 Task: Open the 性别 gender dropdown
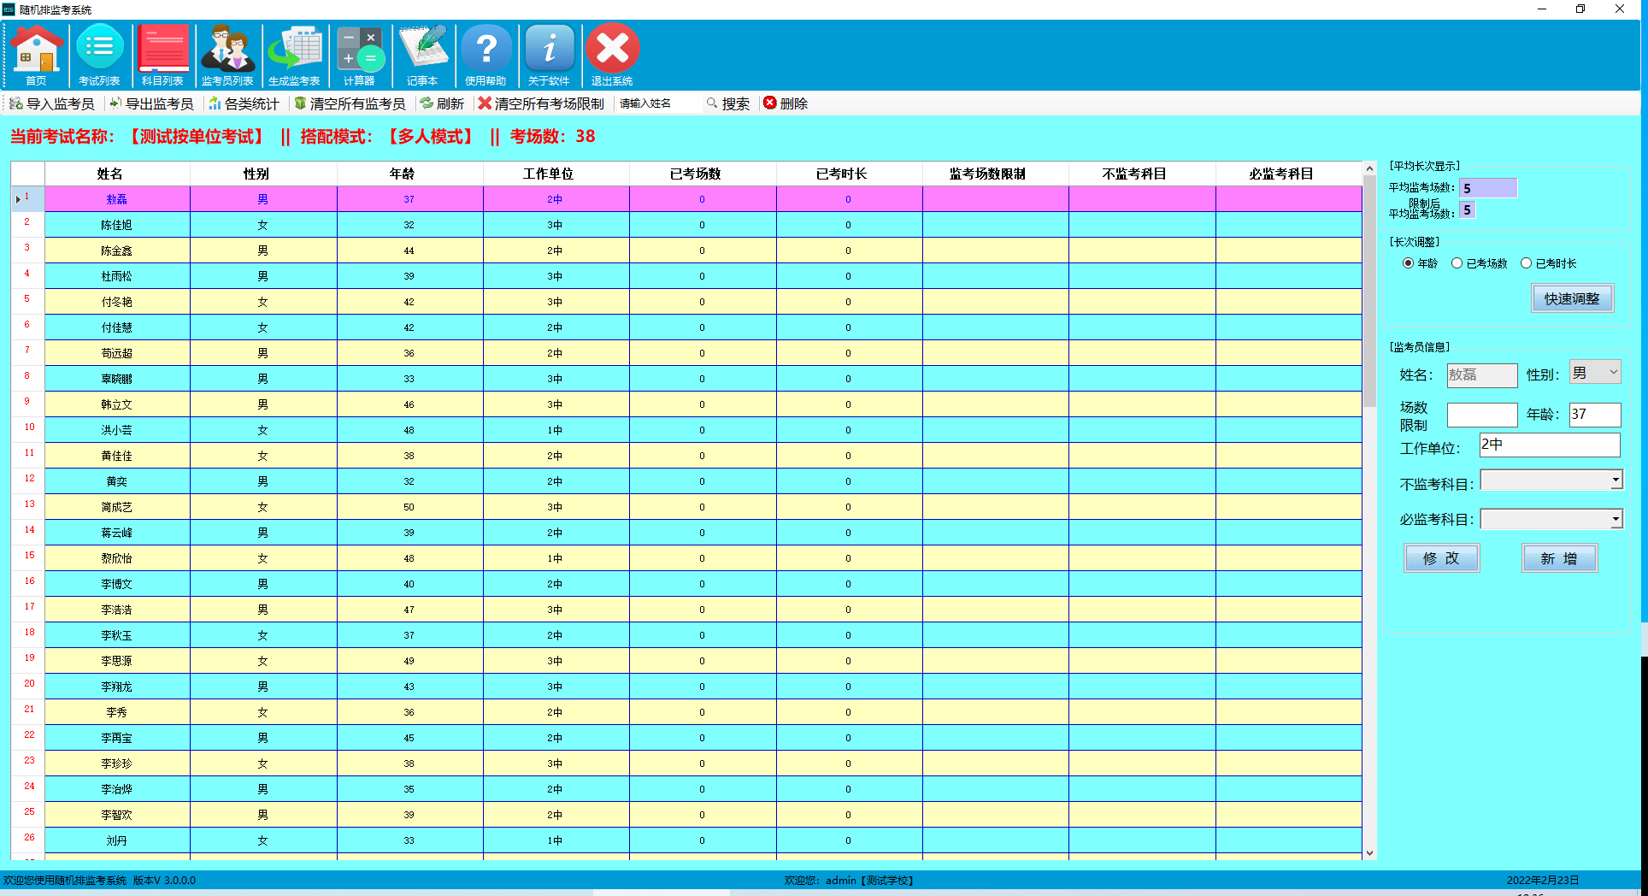pyautogui.click(x=1595, y=373)
